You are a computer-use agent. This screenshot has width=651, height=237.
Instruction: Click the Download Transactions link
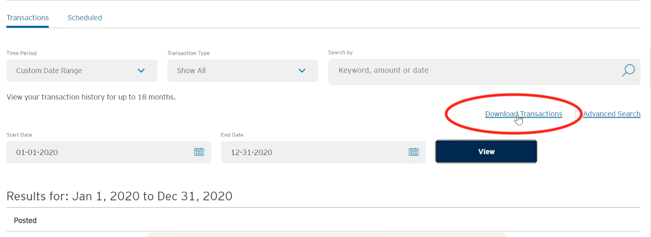pyautogui.click(x=523, y=114)
